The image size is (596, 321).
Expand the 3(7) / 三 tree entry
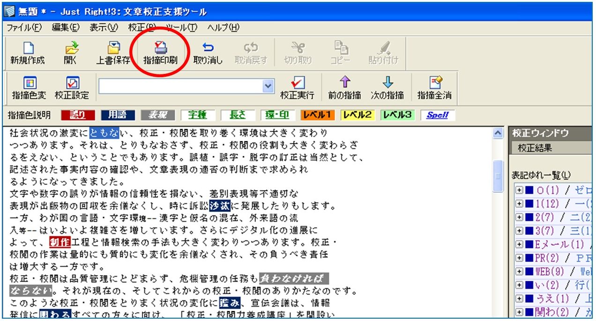tap(519, 231)
